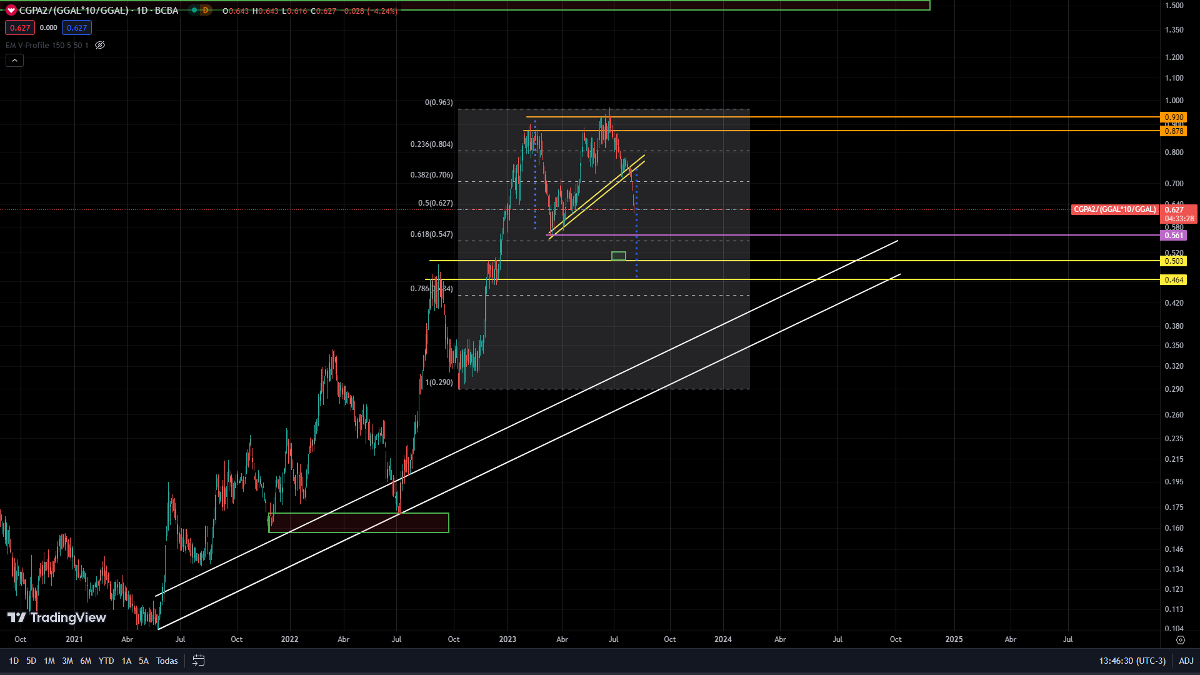Image resolution: width=1200 pixels, height=675 pixels.
Task: Set range to 6M
Action: (x=86, y=661)
